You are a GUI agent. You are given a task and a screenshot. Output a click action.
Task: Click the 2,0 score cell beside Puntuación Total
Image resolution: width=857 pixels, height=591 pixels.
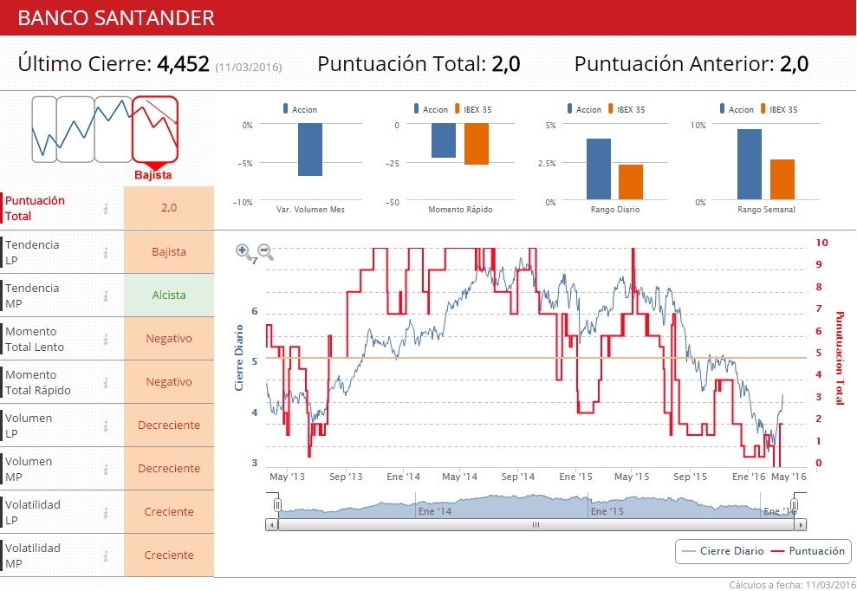pyautogui.click(x=169, y=208)
